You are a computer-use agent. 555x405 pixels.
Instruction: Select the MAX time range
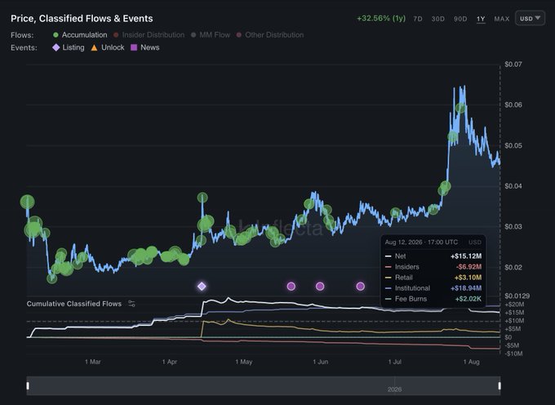502,19
